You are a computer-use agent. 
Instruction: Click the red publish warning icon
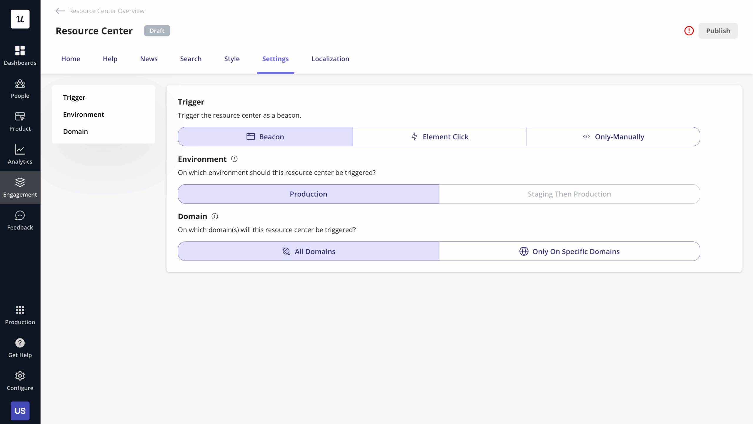[689, 31]
